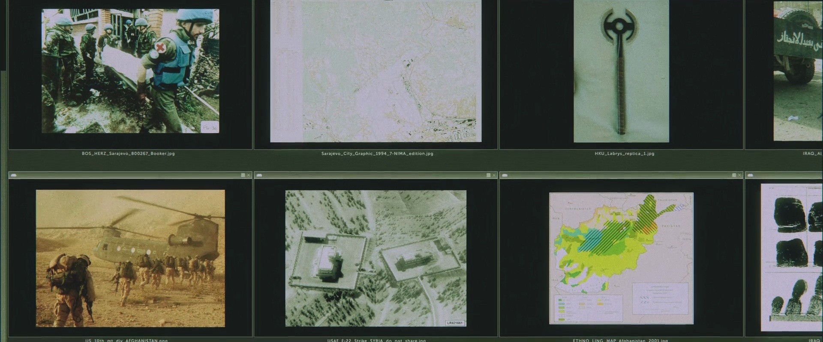Open the UN peacekeepers Sarajevo photo
Screen dimensions: 823x342
[x=130, y=71]
